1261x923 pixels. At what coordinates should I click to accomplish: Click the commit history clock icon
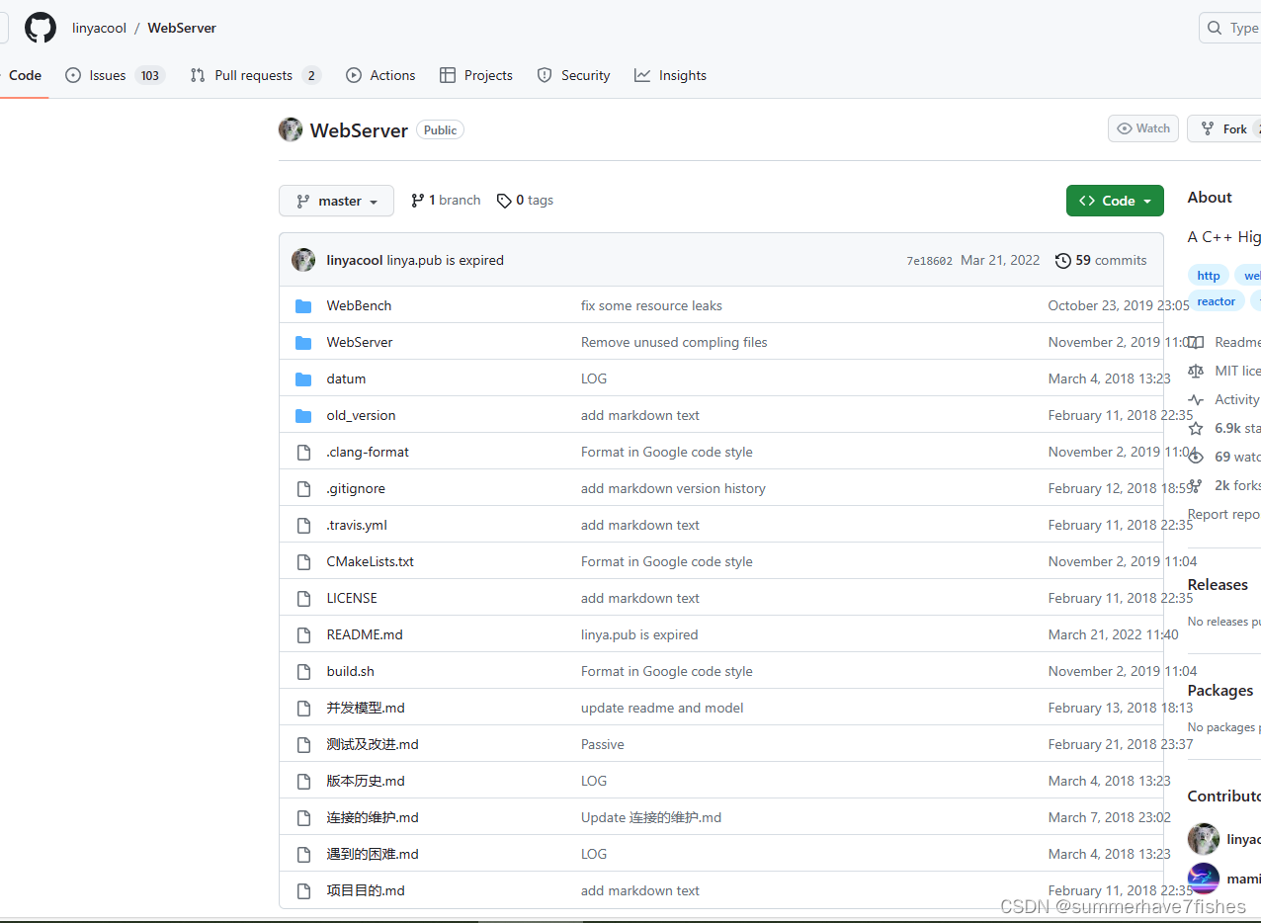pos(1064,260)
